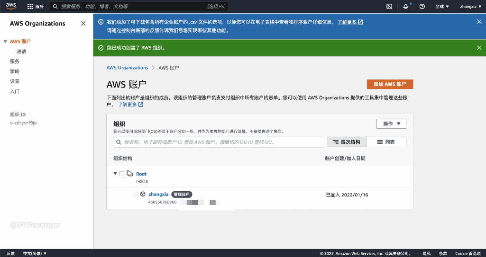Collapse the AWS 账户 sidebar section

pyautogui.click(x=5, y=42)
